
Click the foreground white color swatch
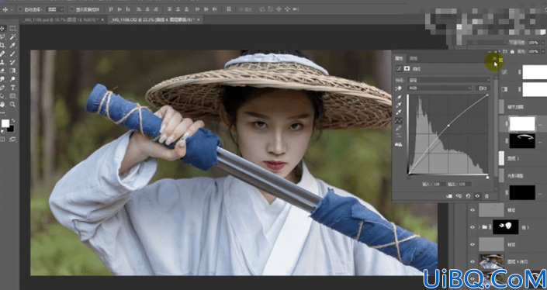(5, 124)
